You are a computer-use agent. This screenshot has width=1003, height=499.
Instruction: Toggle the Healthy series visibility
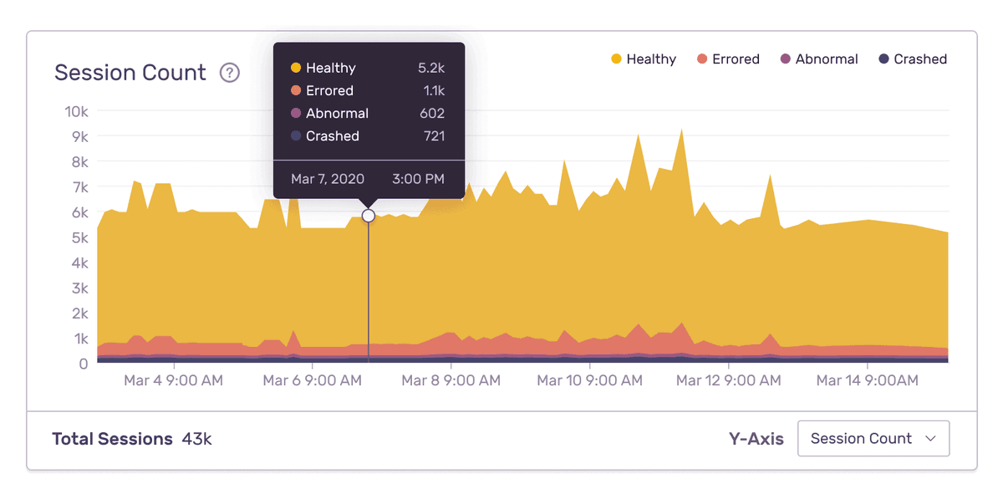point(644,59)
